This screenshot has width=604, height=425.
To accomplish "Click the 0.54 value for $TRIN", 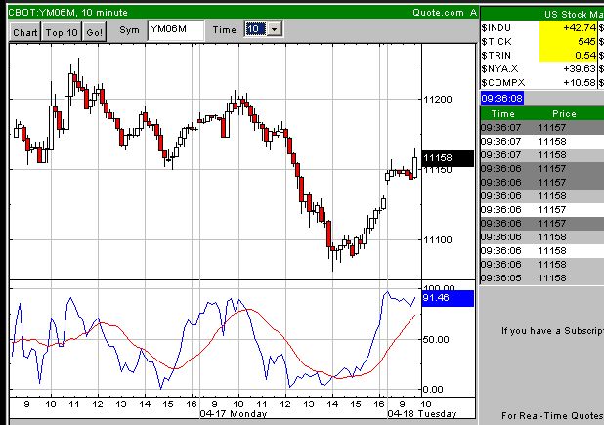I will [585, 56].
